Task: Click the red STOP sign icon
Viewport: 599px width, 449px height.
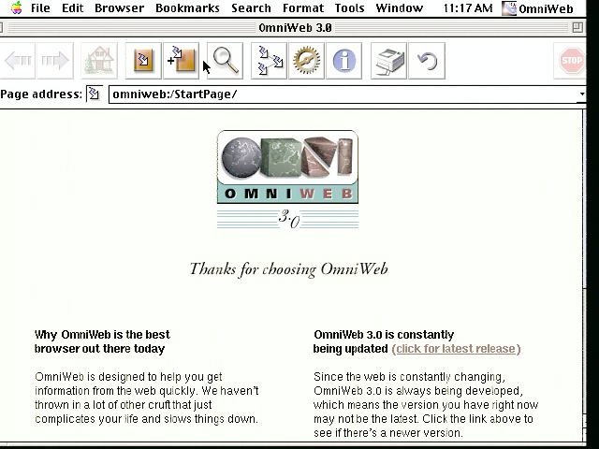Action: (571, 61)
